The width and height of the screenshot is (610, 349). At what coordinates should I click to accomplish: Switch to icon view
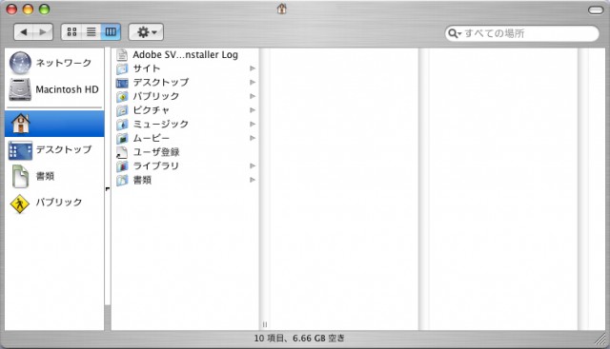(x=71, y=31)
